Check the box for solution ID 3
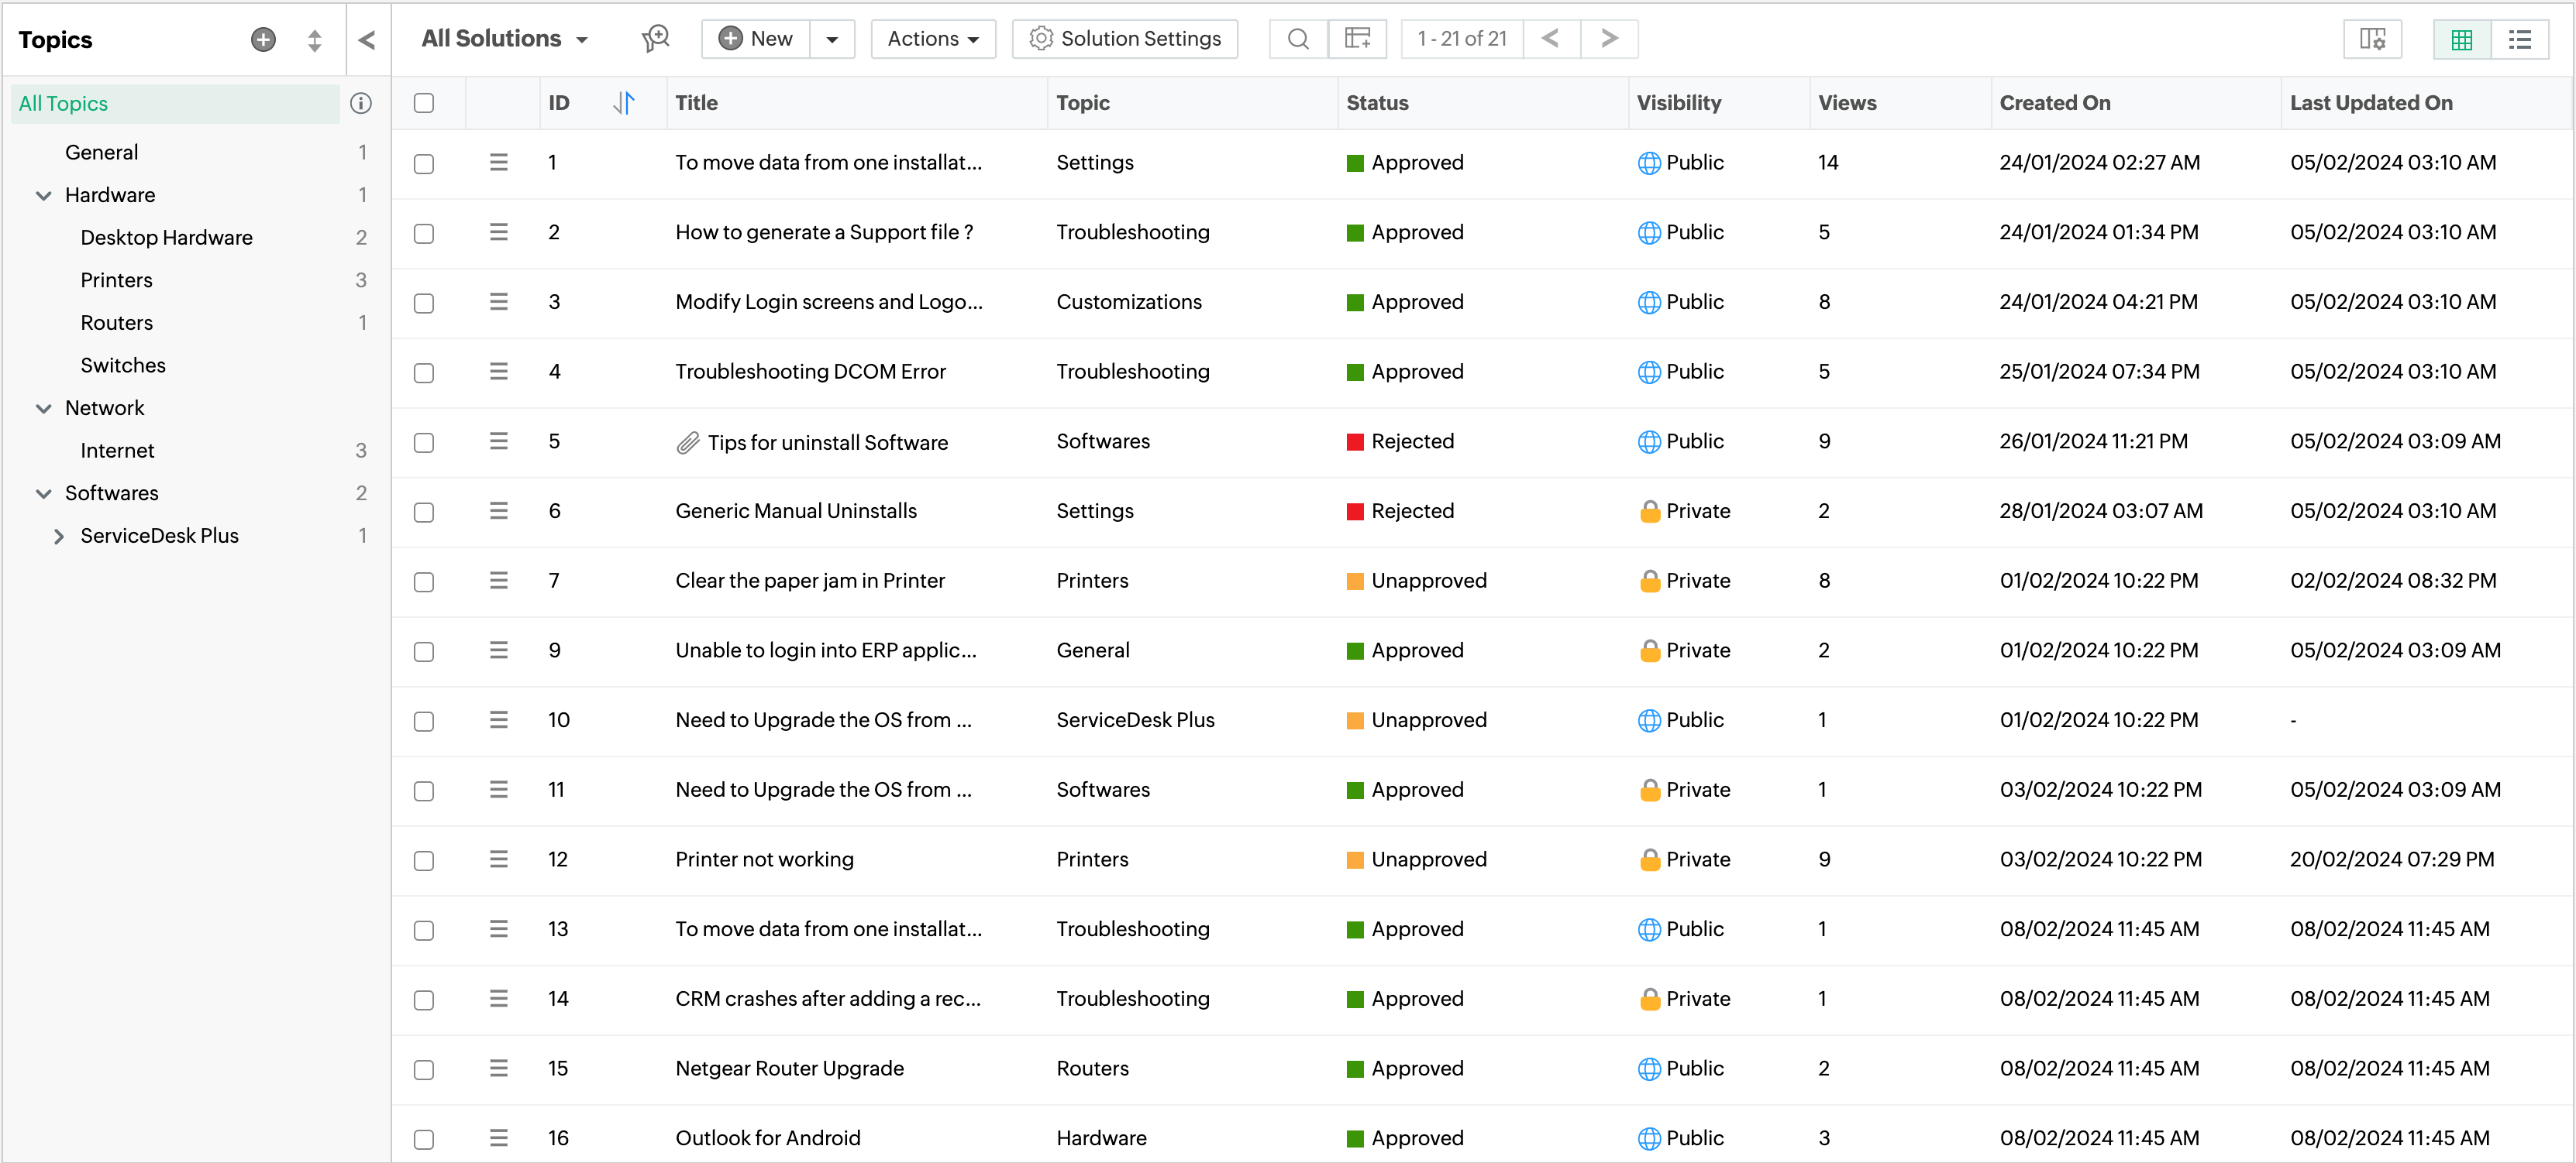The width and height of the screenshot is (2576, 1163). click(x=424, y=303)
